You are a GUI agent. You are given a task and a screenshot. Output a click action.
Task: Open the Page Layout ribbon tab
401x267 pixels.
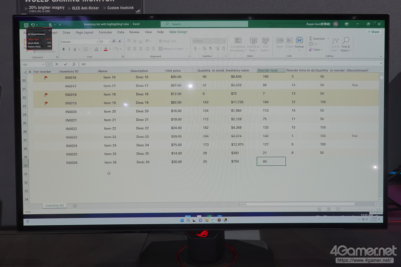click(84, 32)
